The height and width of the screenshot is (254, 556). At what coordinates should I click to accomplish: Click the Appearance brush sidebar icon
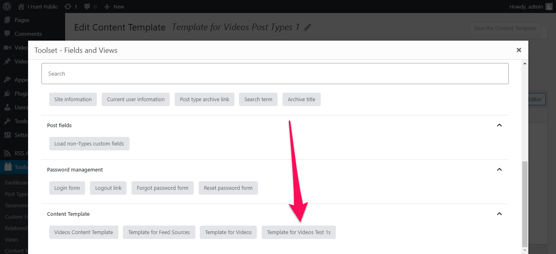(7, 80)
